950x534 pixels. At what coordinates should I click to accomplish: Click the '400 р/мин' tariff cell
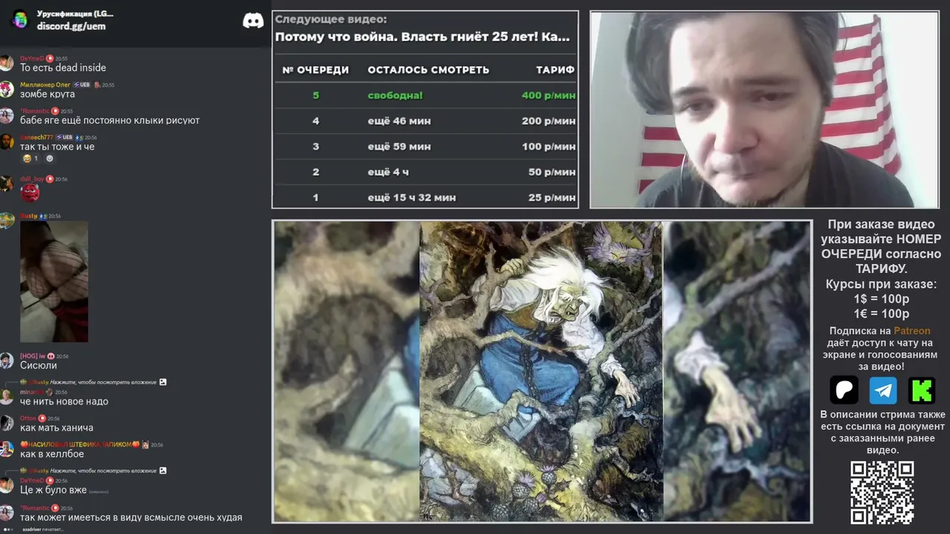point(548,96)
